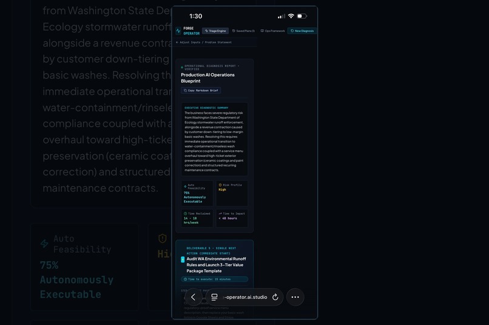Click the 'Time to execute: 15 minutes' pill

tap(215, 279)
